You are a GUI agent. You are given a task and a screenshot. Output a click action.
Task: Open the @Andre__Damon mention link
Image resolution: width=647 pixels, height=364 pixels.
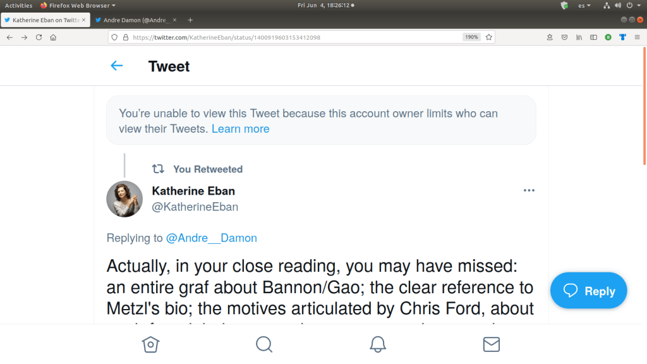click(x=211, y=238)
